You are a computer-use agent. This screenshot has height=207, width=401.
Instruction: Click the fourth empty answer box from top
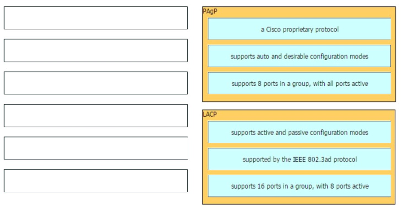(x=96, y=115)
